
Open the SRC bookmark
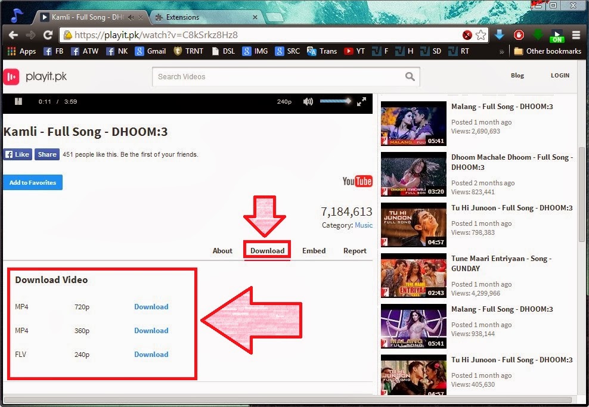287,51
